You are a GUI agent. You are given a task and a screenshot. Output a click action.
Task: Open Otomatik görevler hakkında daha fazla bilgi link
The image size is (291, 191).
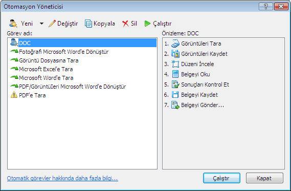click(x=62, y=178)
